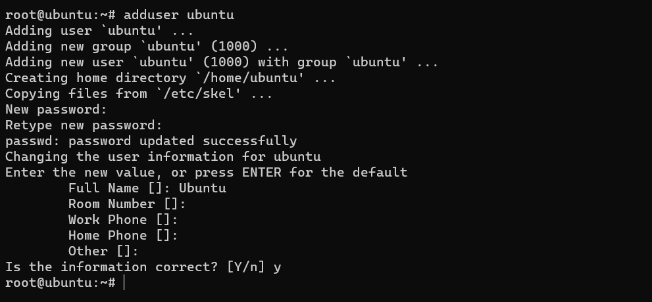Click the 'Room Number []:' field line

pos(127,204)
